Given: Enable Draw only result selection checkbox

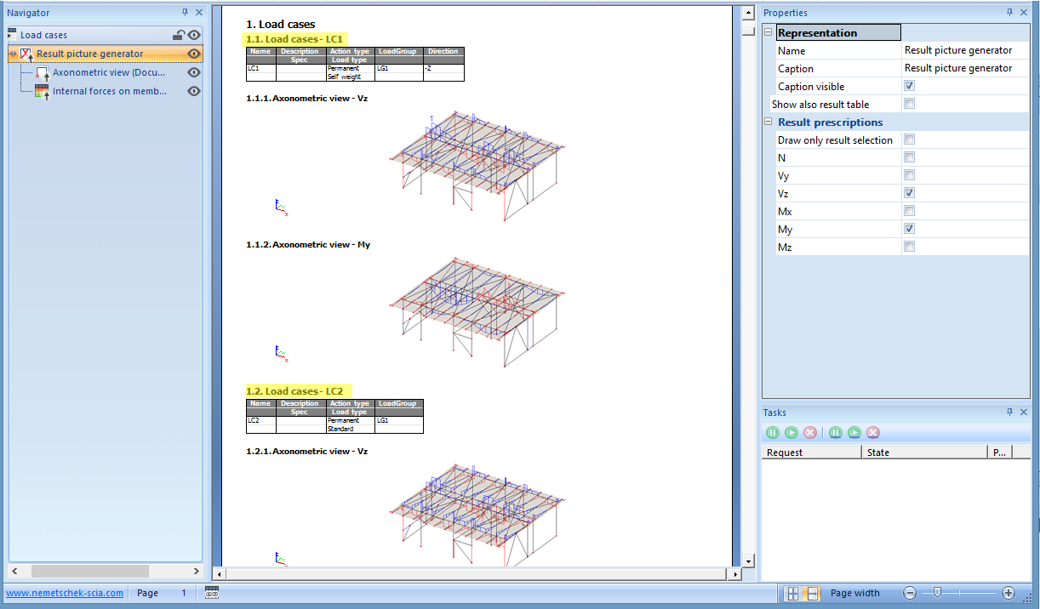Looking at the screenshot, I should (x=910, y=139).
